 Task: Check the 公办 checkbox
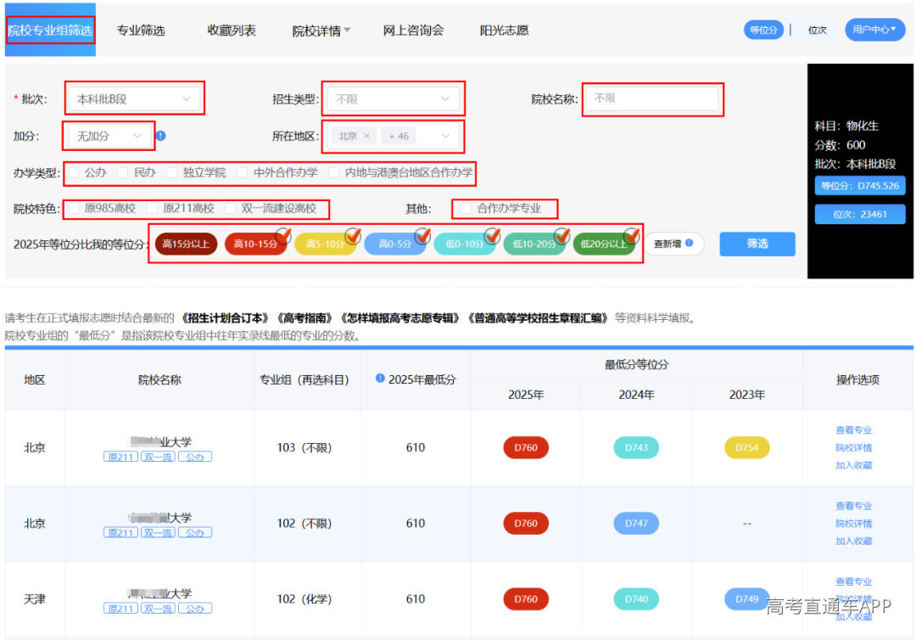click(74, 172)
